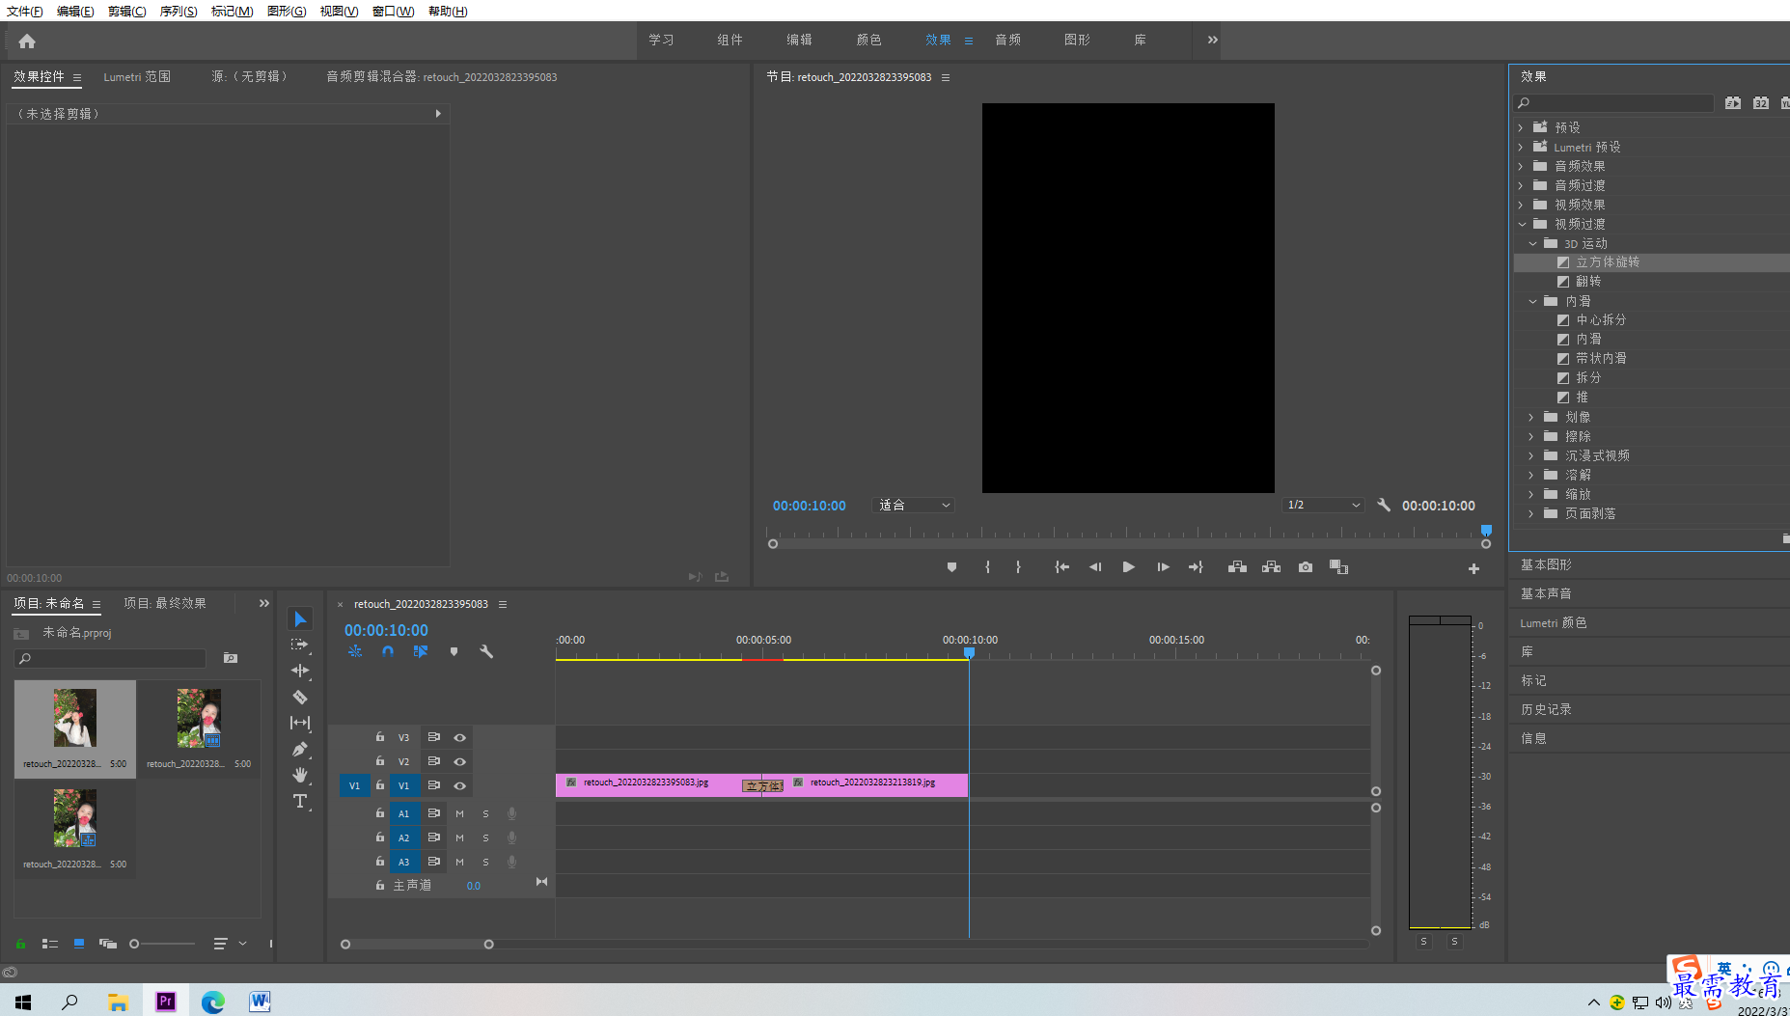Click the Lift button
1790x1016 pixels.
[1237, 567]
